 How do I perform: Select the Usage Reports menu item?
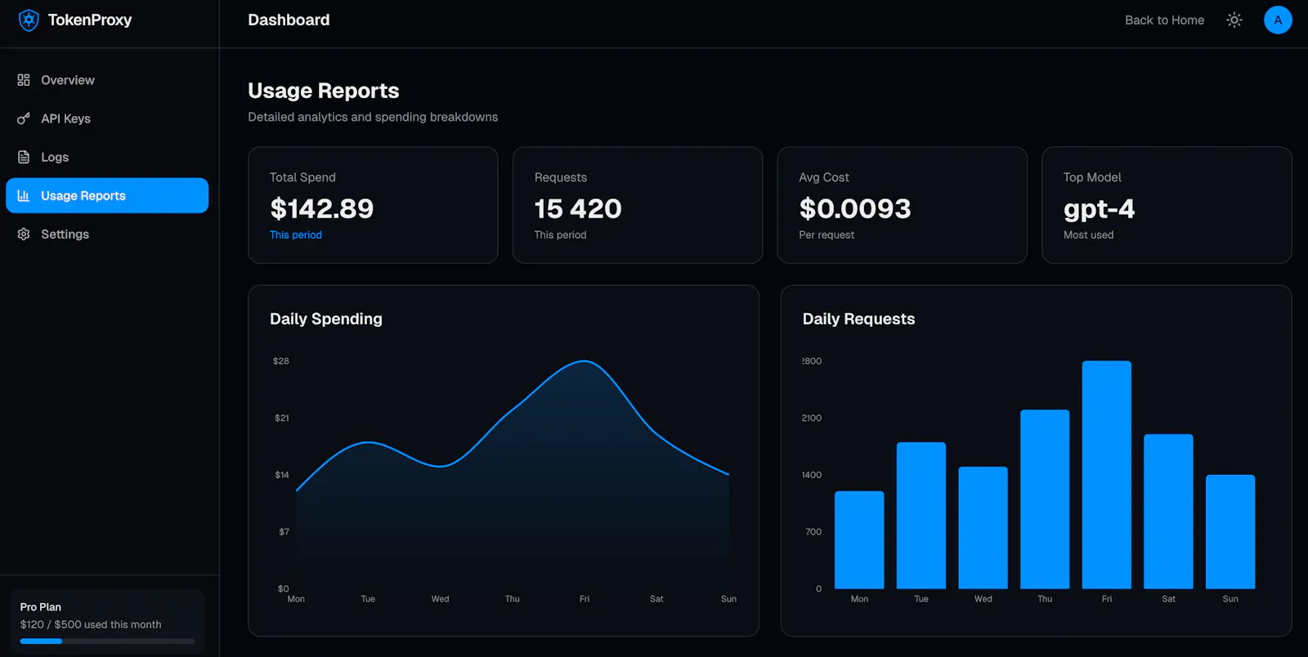tap(107, 195)
